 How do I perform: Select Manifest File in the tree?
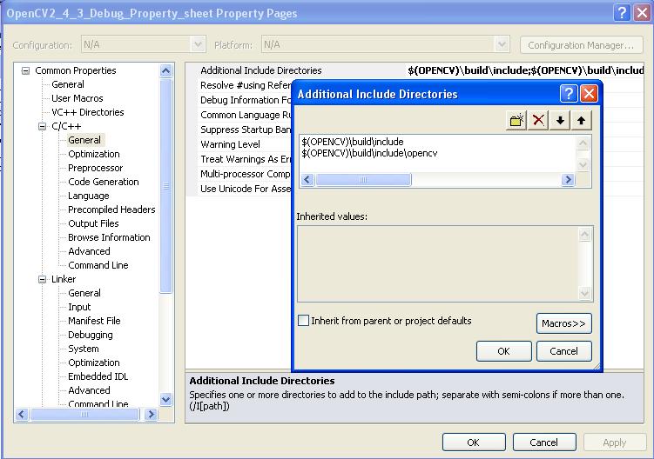click(94, 321)
